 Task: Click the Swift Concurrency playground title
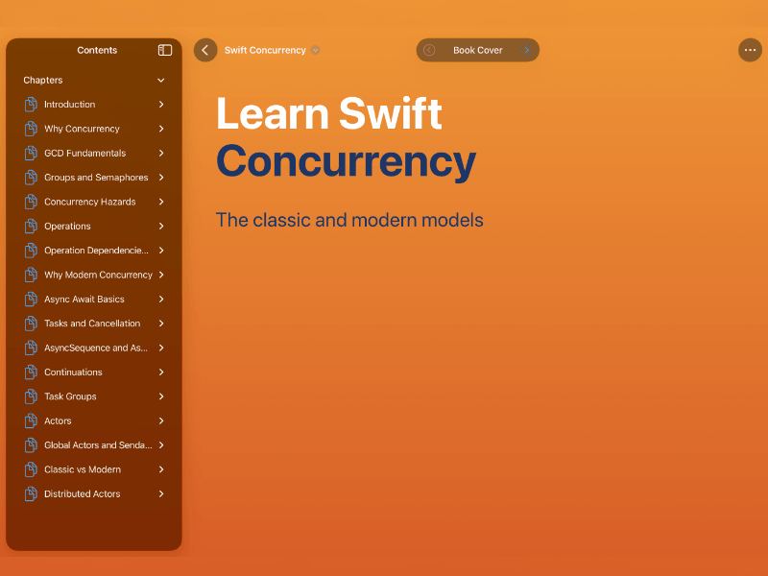pos(265,50)
